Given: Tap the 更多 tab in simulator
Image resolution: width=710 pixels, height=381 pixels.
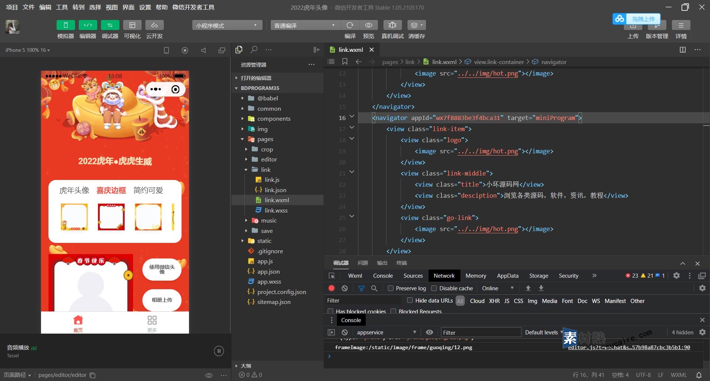Looking at the screenshot, I should 152,324.
